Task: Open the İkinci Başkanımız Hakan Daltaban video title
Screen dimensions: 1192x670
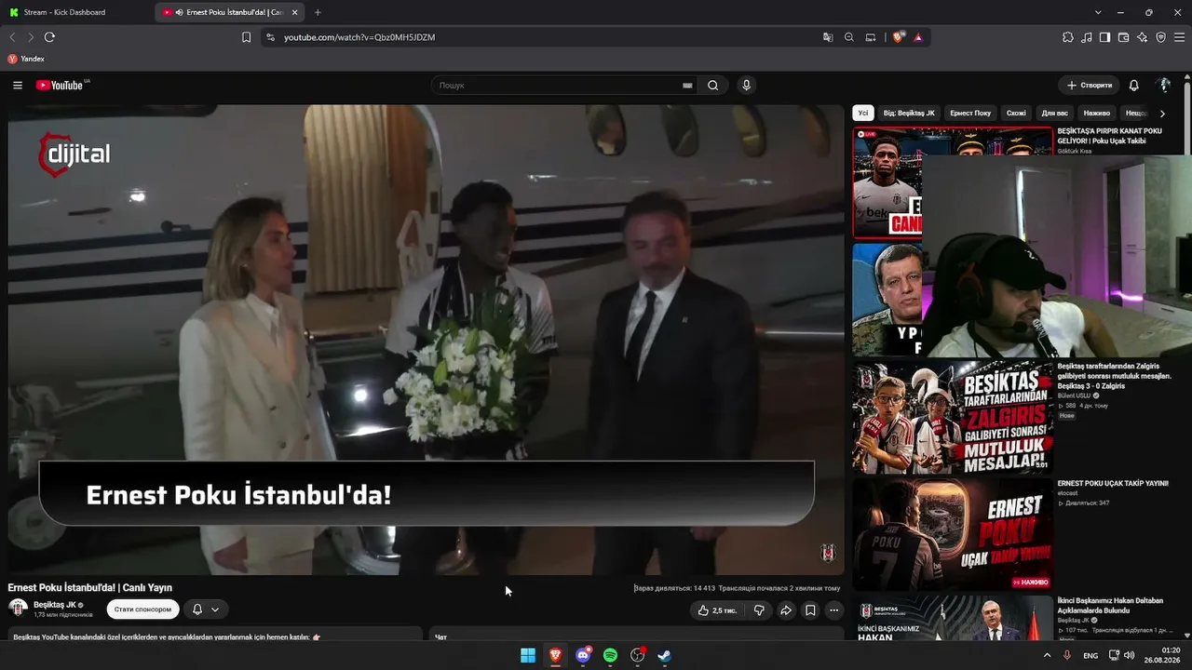Action: [x=1110, y=606]
